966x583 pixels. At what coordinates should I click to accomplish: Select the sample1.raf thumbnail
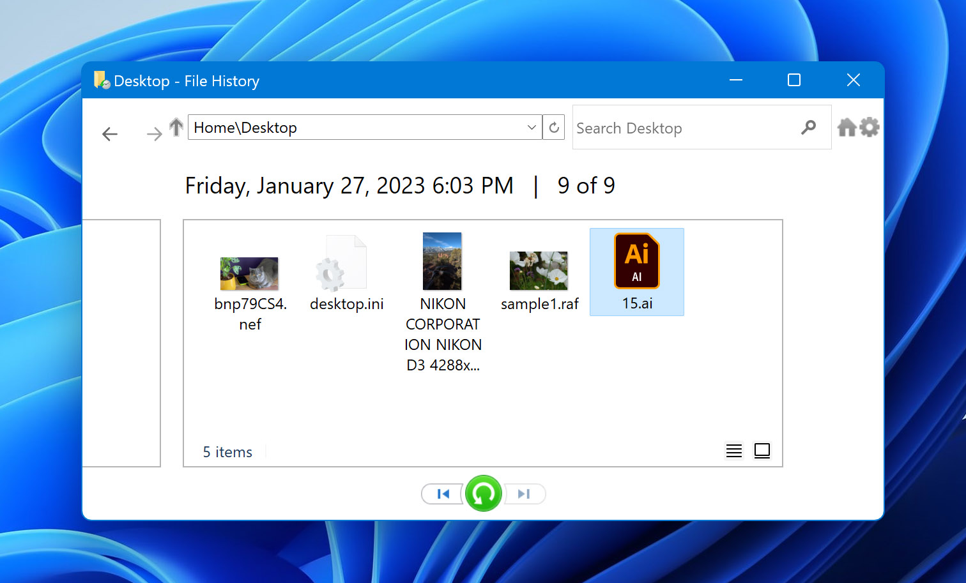click(539, 271)
